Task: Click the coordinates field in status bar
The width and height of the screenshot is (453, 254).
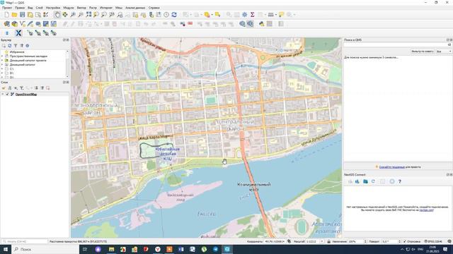Action: (x=275, y=241)
